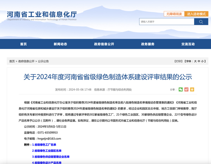Click the yellow star Qzone share icon
The width and height of the screenshot is (211, 164).
click(192, 90)
